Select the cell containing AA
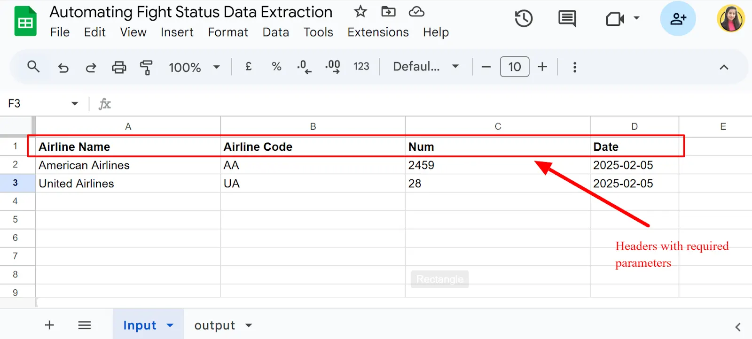The width and height of the screenshot is (752, 339). [313, 165]
